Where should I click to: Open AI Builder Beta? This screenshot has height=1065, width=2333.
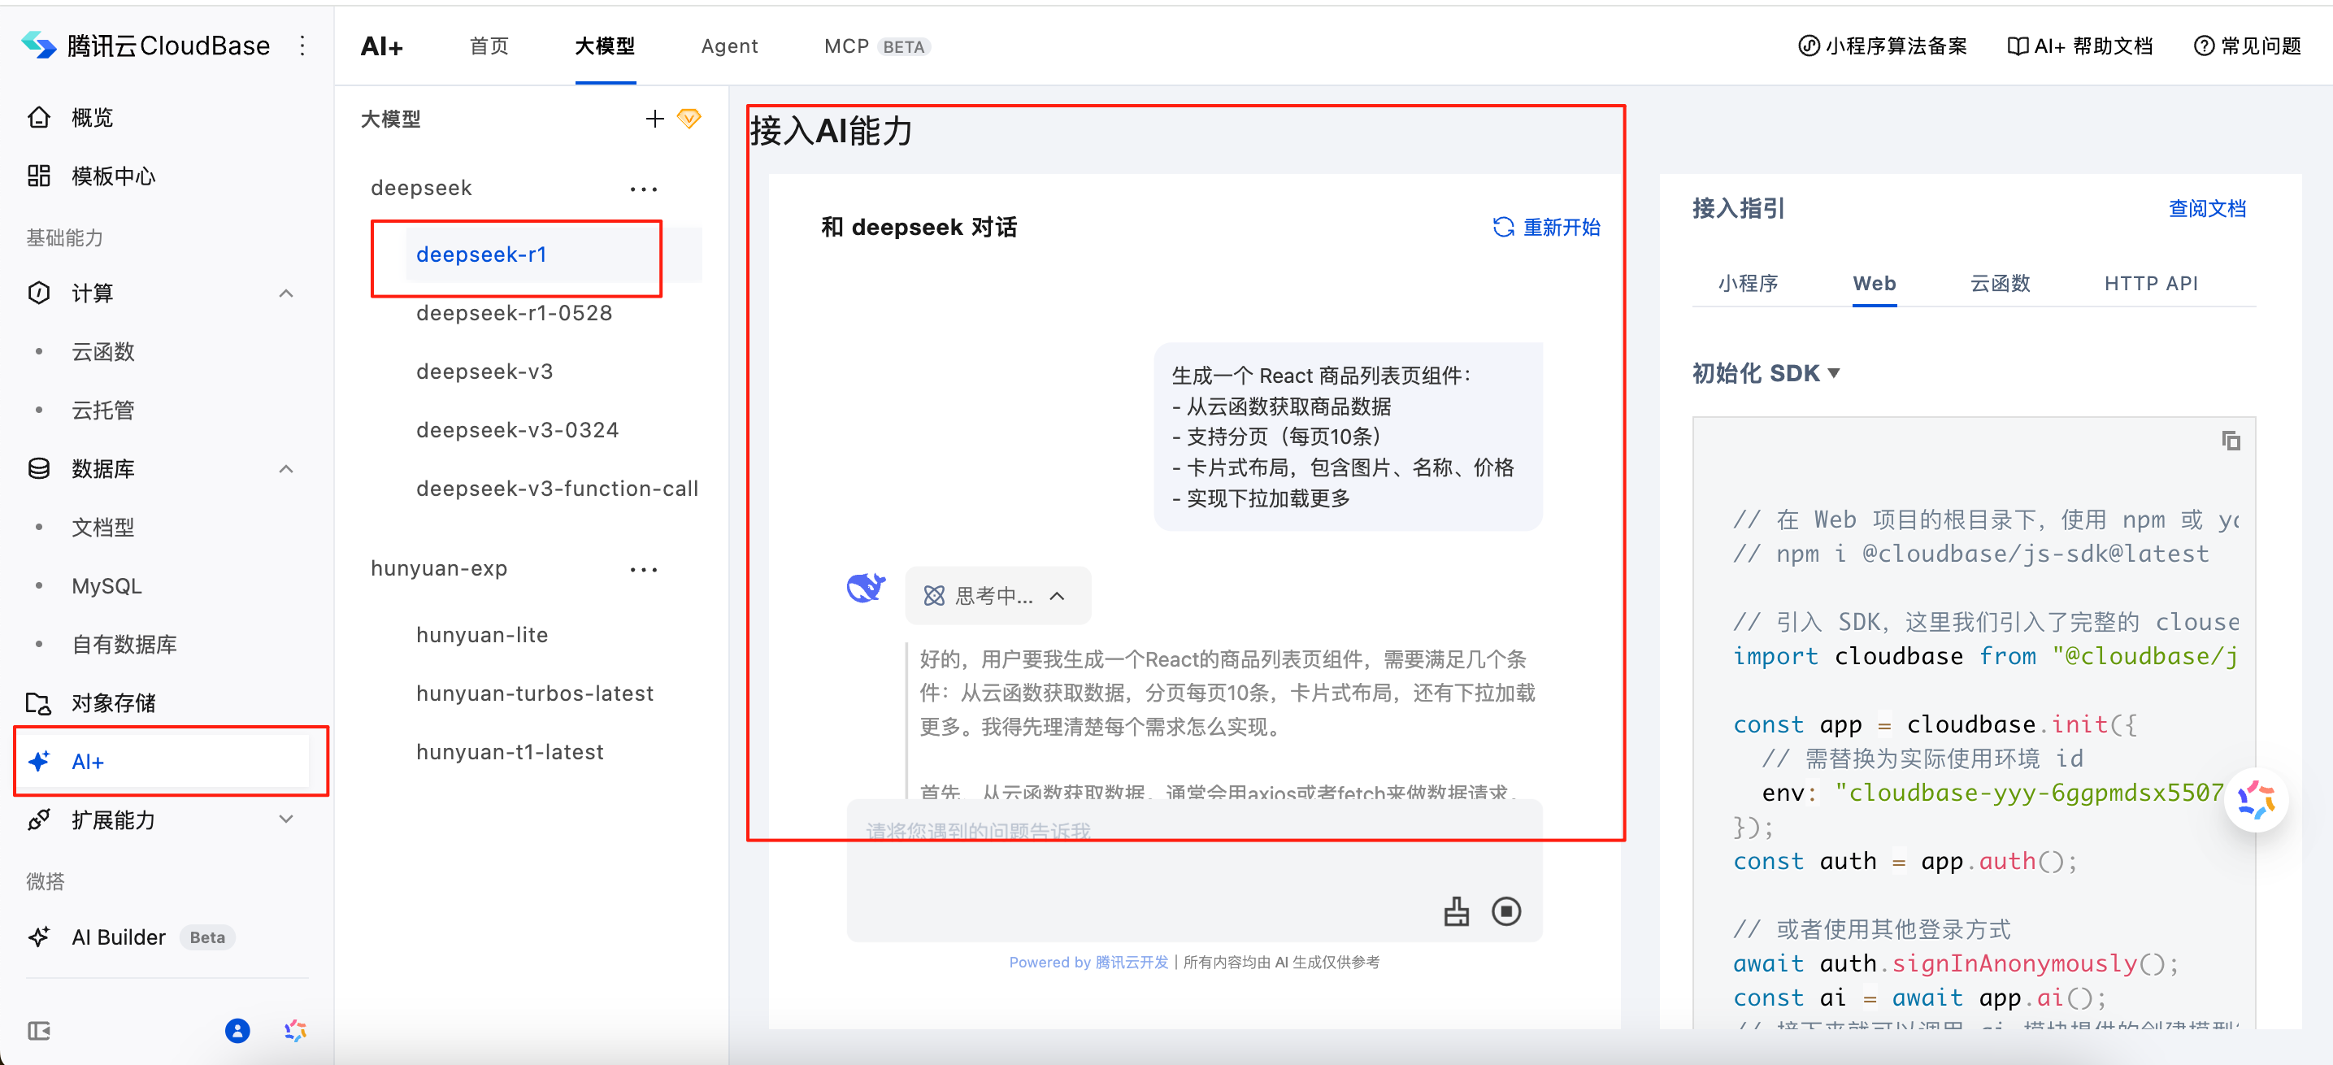pyautogui.click(x=132, y=937)
